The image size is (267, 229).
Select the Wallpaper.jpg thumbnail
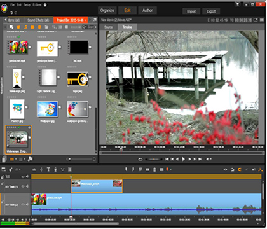(47, 109)
